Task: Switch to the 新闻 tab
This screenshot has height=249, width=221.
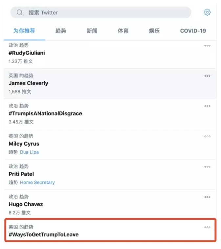Action: click(92, 31)
